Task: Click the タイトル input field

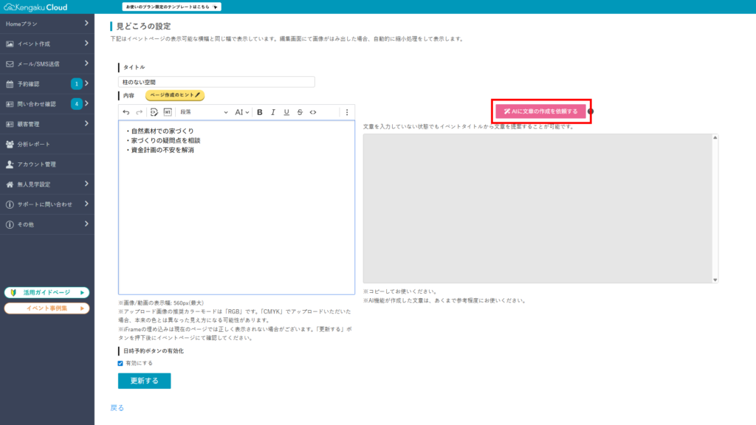Action: (216, 82)
